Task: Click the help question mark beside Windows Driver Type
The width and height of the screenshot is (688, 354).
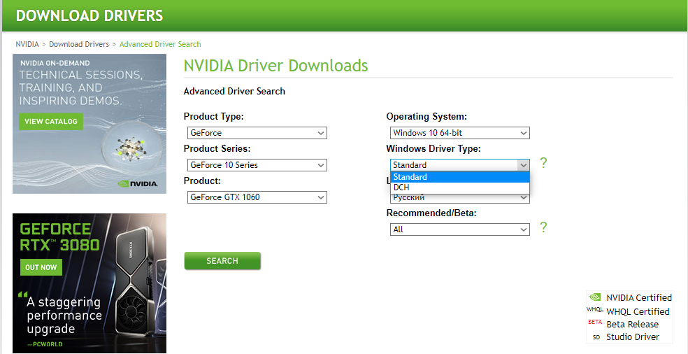Action: coord(543,163)
